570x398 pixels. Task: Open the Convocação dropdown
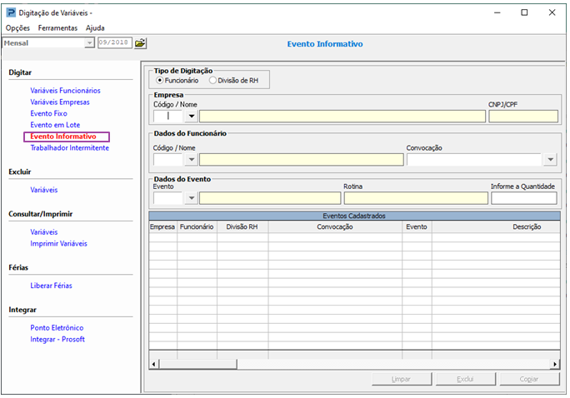(x=551, y=159)
